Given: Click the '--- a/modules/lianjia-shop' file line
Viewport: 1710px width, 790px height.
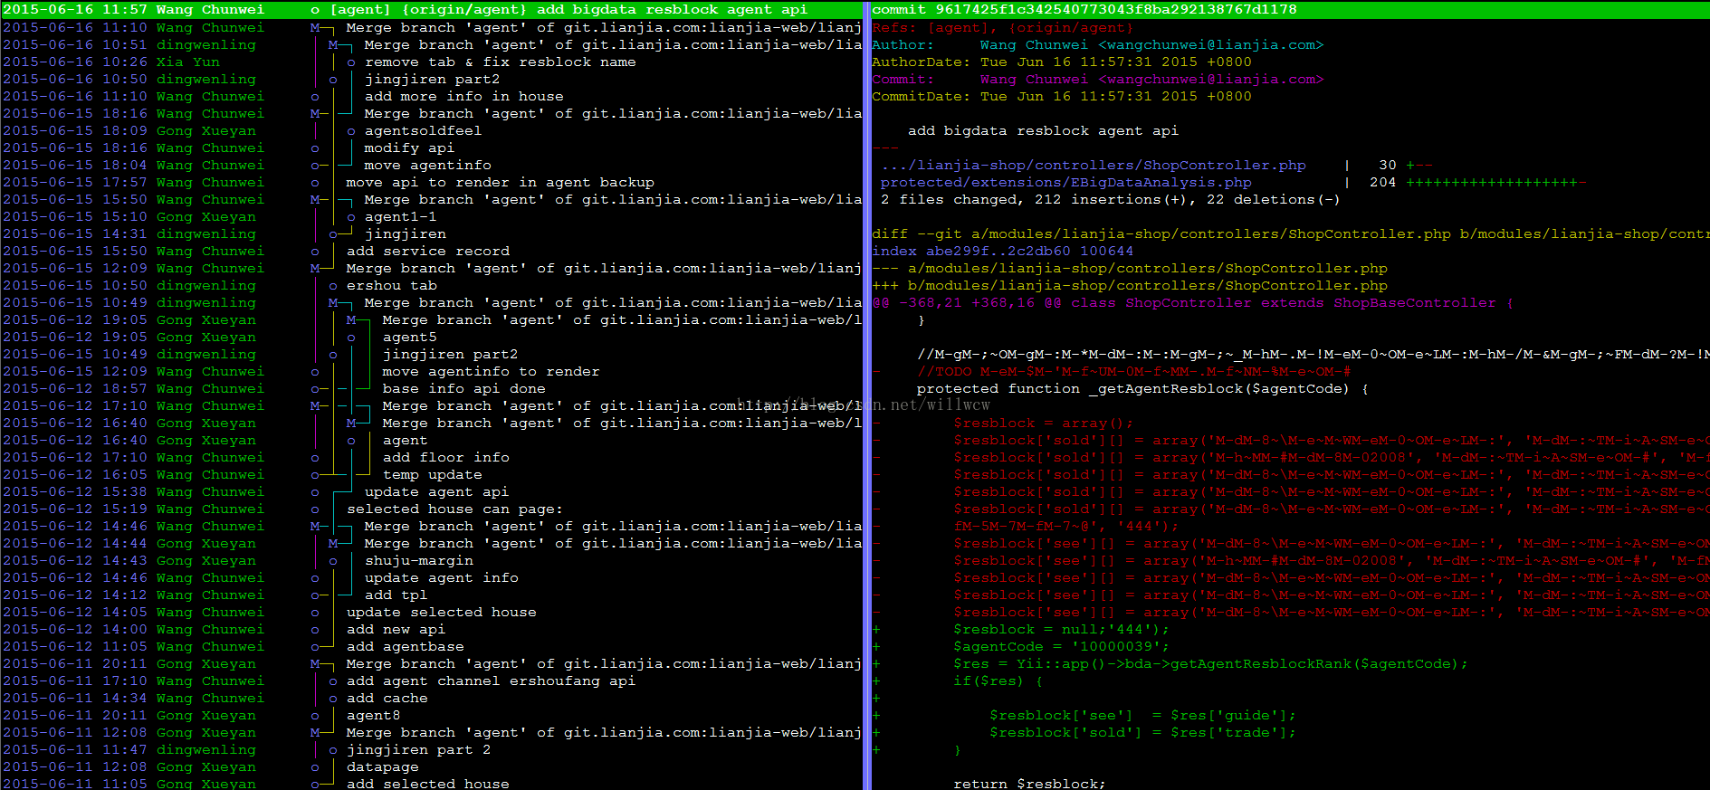Looking at the screenshot, I should point(1129,269).
